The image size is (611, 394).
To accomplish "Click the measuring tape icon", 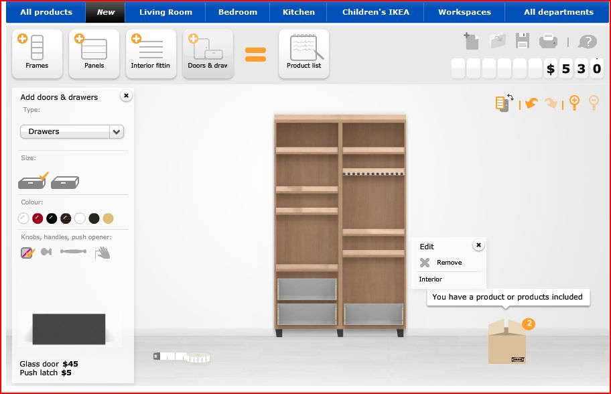I will (182, 356).
